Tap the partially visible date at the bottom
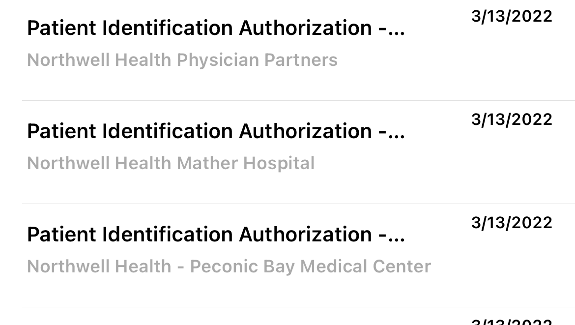The image size is (575, 325). pyautogui.click(x=512, y=322)
